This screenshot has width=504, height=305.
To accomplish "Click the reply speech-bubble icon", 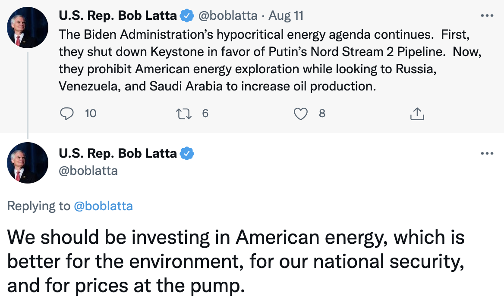I will [x=66, y=114].
